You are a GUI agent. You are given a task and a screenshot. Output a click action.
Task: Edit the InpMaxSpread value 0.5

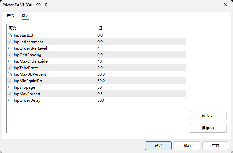(141, 94)
